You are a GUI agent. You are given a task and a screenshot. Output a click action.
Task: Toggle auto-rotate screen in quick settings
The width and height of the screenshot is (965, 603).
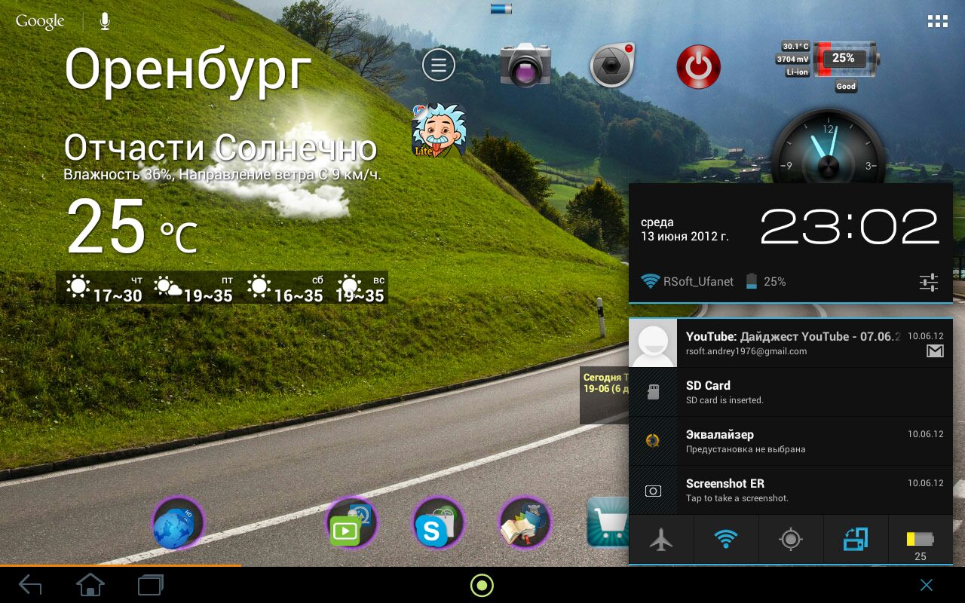[855, 539]
